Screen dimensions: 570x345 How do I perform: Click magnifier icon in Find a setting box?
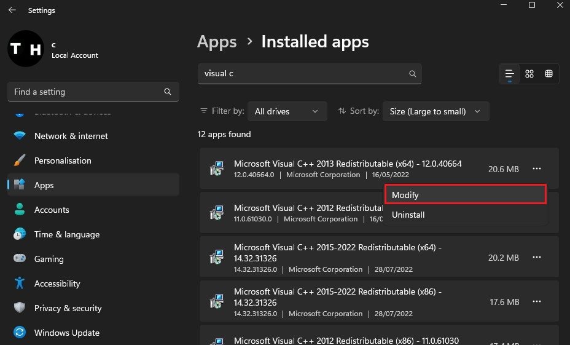tap(168, 92)
